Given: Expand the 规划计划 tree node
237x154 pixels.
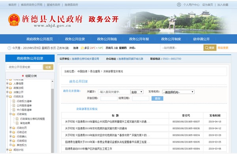Looking at the screenshot, I should pyautogui.click(x=7, y=150).
